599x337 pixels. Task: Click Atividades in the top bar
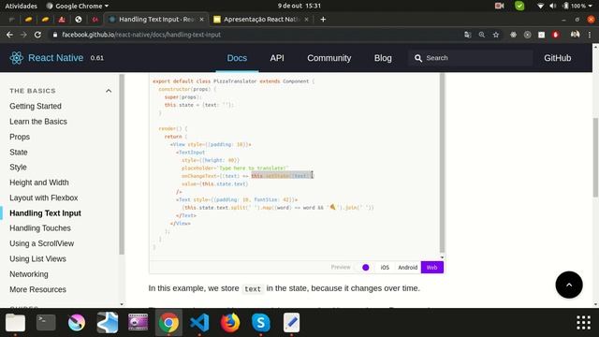click(21, 6)
